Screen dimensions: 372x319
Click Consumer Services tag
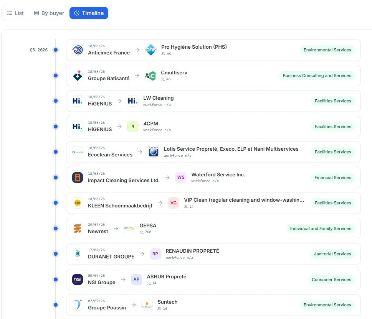pos(331,280)
